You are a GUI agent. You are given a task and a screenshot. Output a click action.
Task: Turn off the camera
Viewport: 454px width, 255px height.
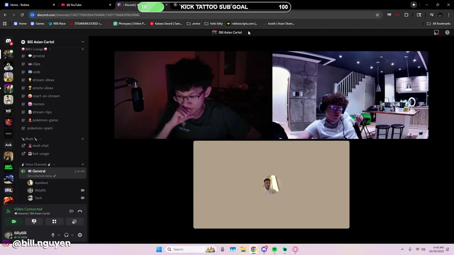[14, 221]
